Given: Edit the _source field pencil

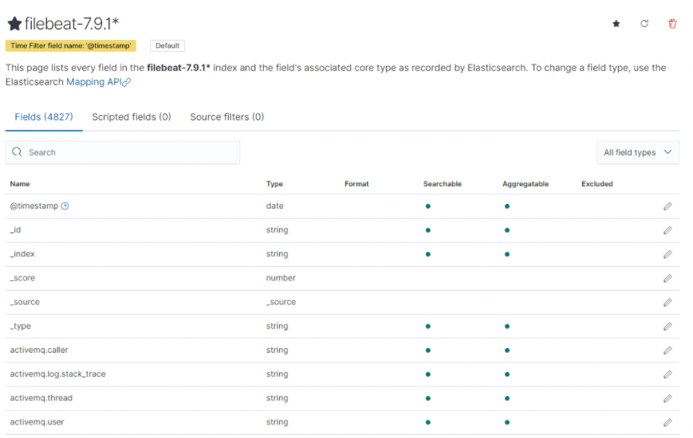Looking at the screenshot, I should 667,302.
